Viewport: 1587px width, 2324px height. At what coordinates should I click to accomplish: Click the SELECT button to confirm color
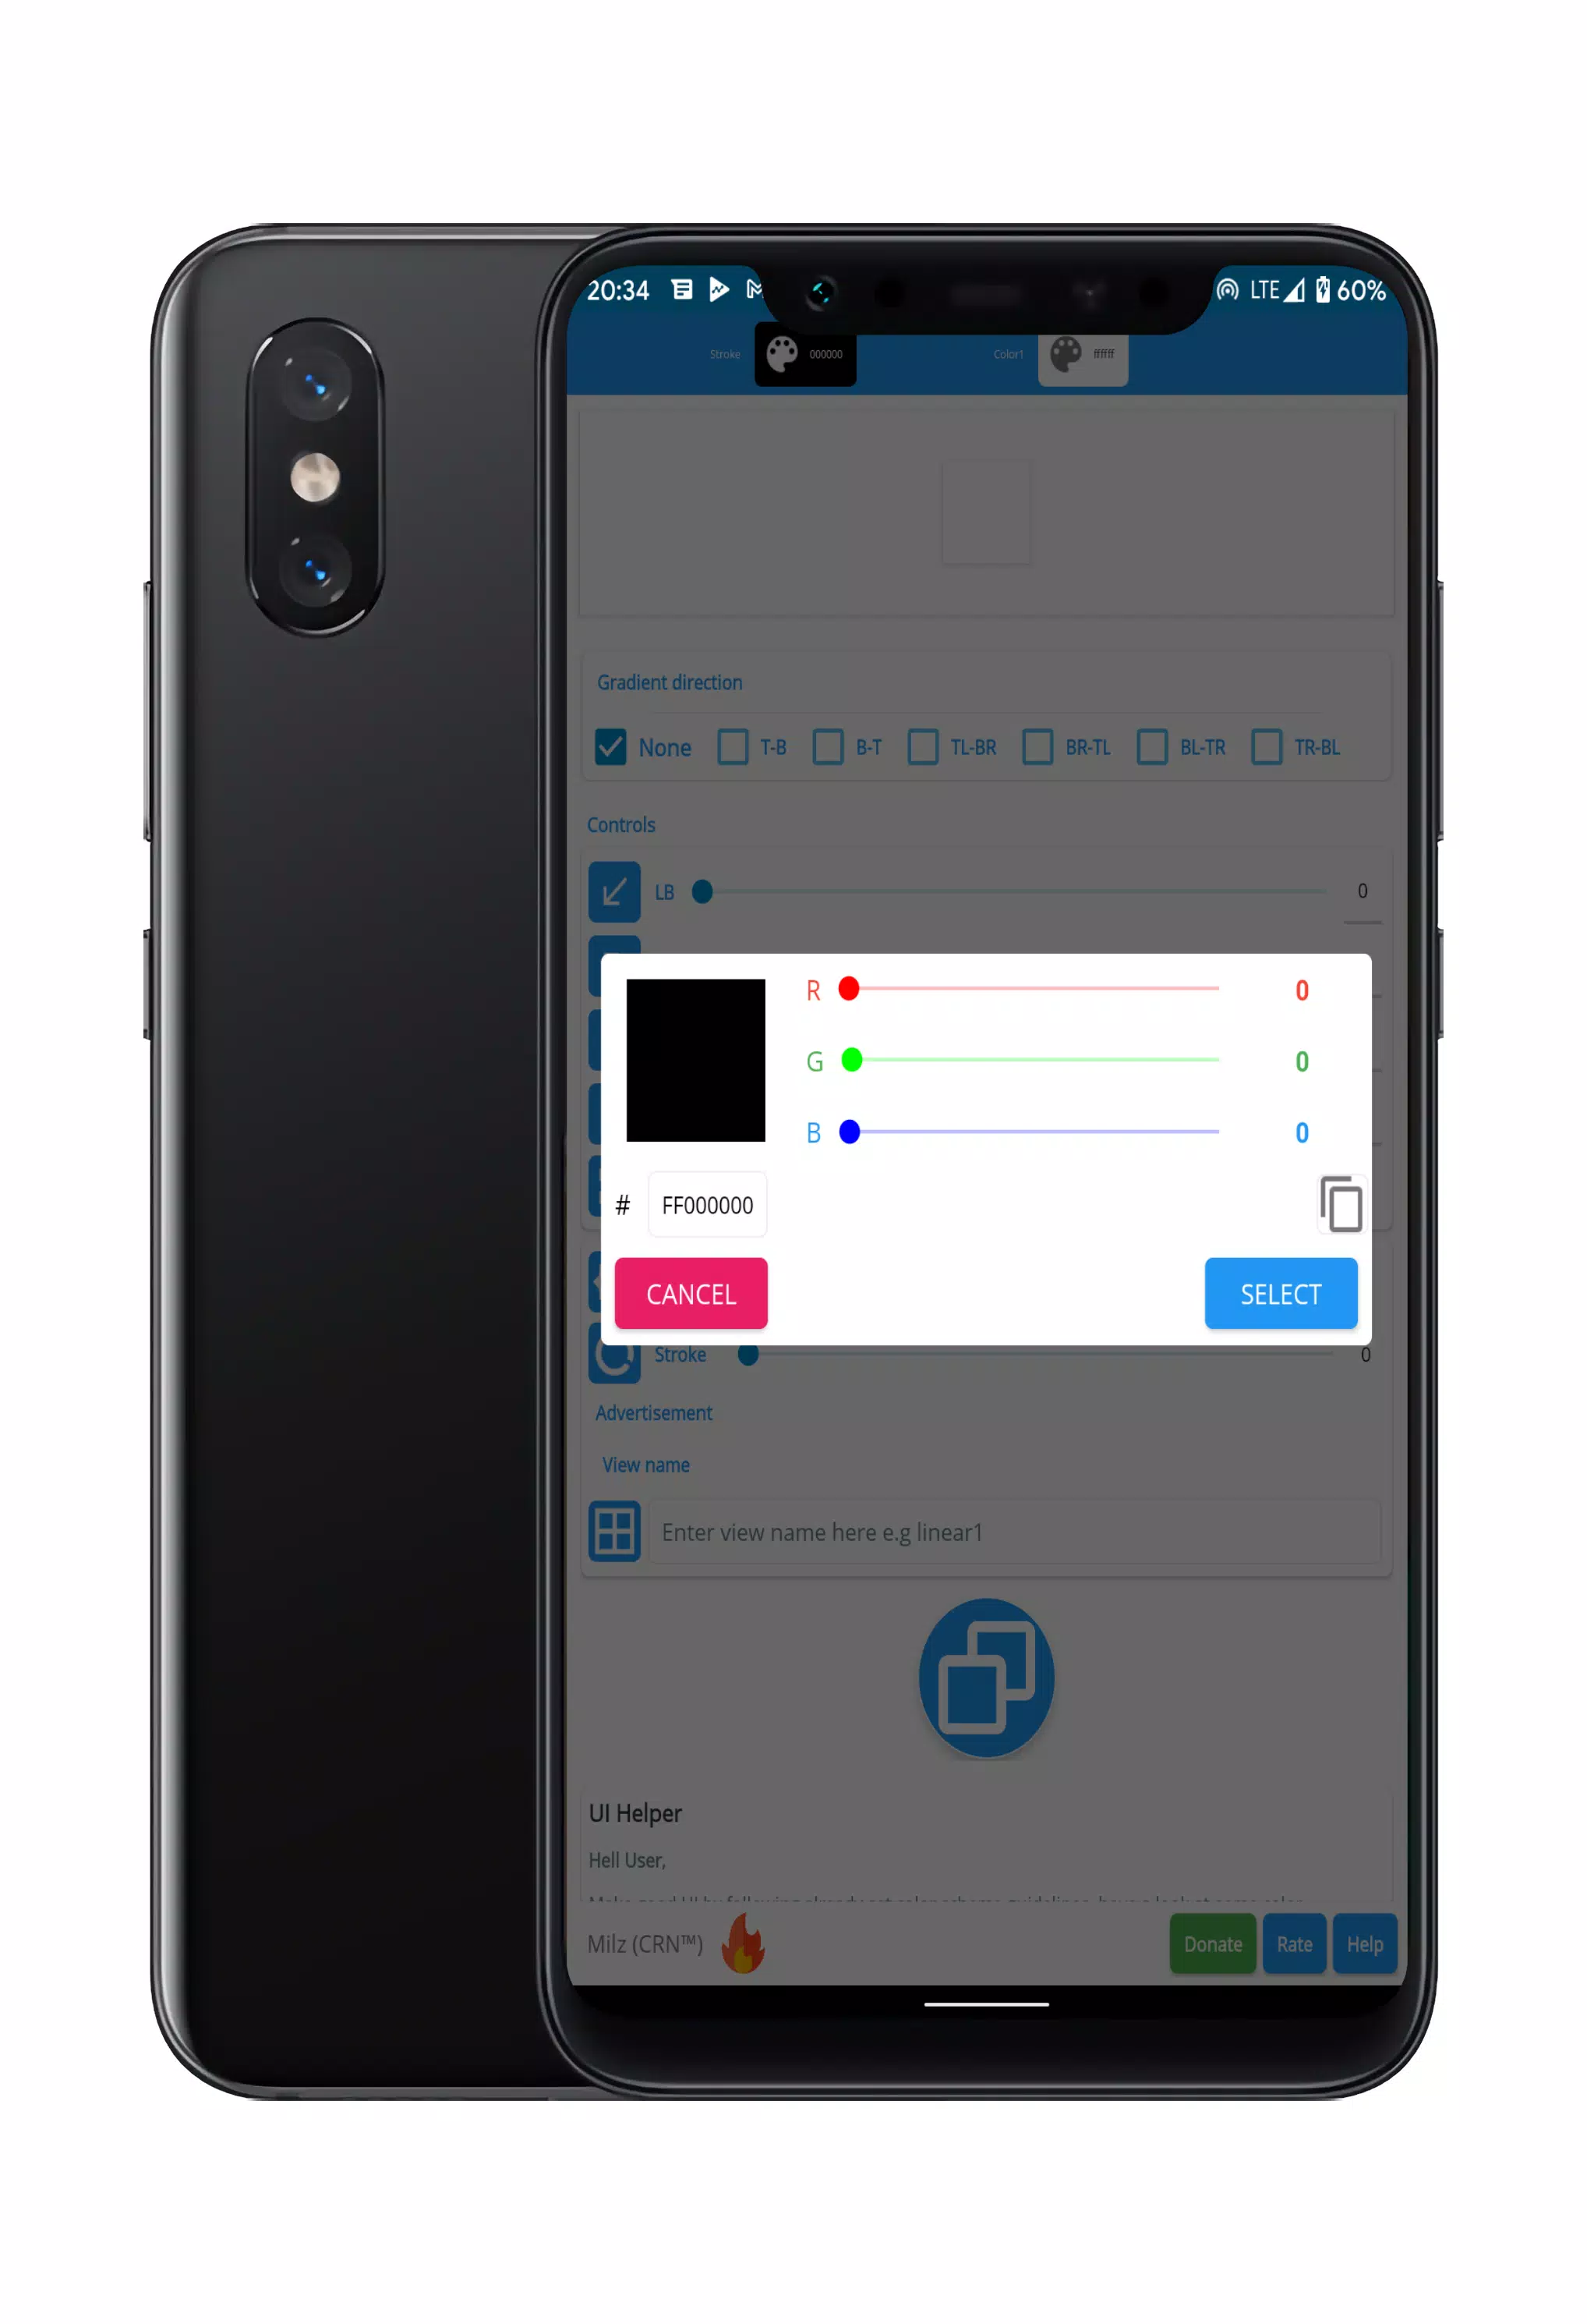pos(1280,1293)
